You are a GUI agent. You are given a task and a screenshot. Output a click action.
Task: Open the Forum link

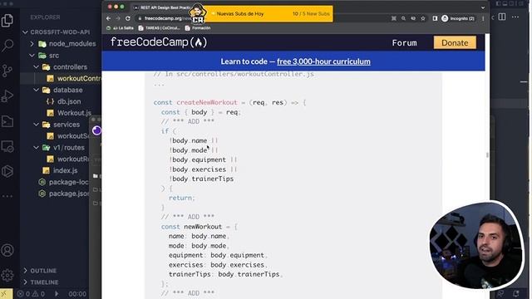pyautogui.click(x=404, y=42)
